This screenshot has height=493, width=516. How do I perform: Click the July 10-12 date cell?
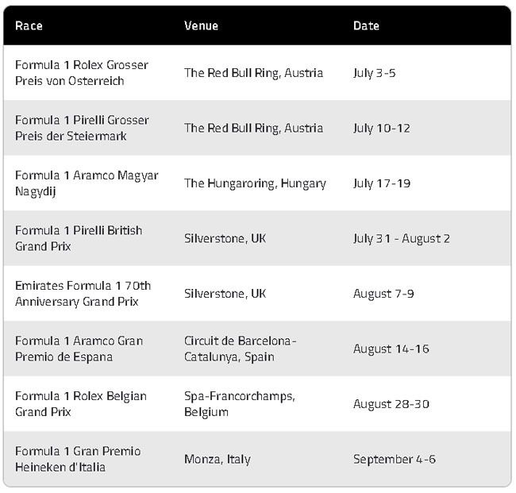point(382,128)
